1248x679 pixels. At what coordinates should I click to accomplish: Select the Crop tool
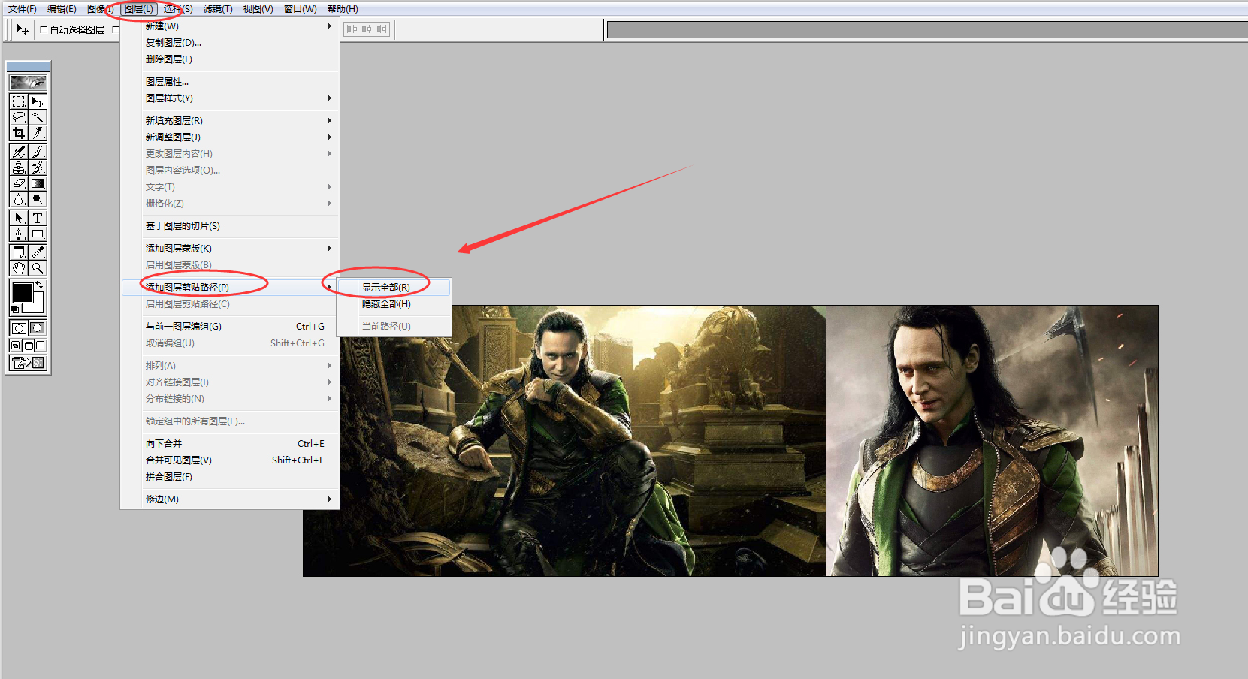coord(19,133)
